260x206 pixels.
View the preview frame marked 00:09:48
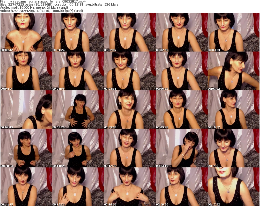click(x=182, y=109)
